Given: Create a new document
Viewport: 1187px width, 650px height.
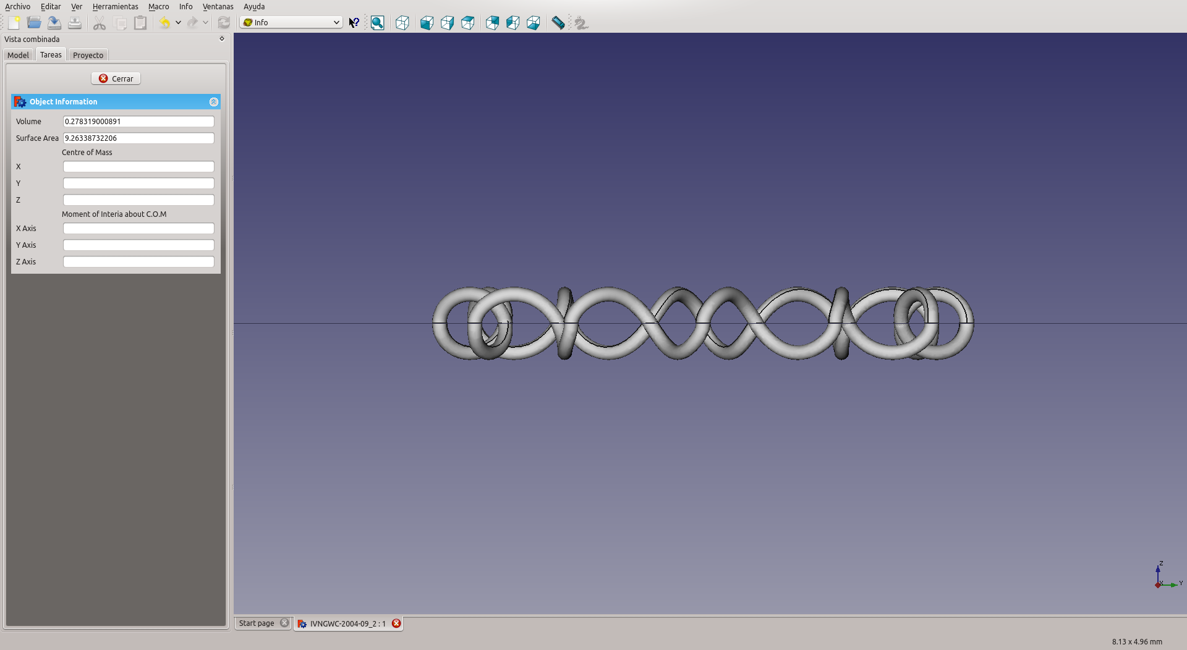Looking at the screenshot, I should coord(14,23).
